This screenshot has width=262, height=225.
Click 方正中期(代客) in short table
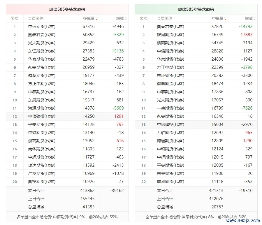click(x=170, y=68)
